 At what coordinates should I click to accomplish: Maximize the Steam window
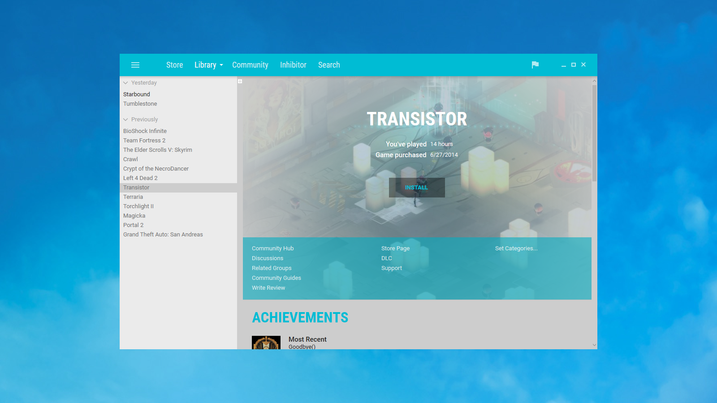tap(574, 65)
